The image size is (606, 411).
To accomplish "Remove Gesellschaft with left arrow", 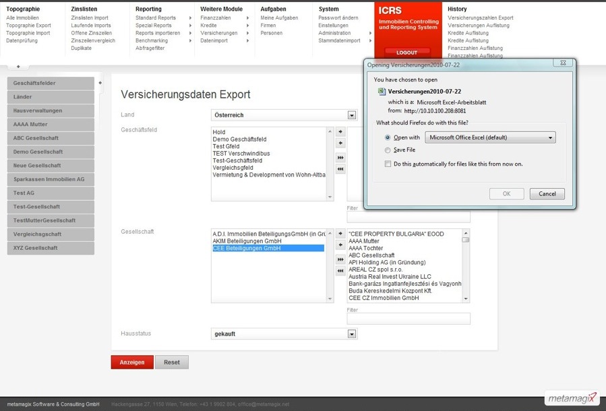I will click(x=340, y=245).
